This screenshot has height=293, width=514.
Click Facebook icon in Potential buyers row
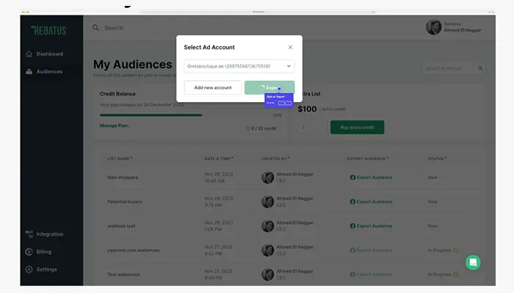coord(352,201)
